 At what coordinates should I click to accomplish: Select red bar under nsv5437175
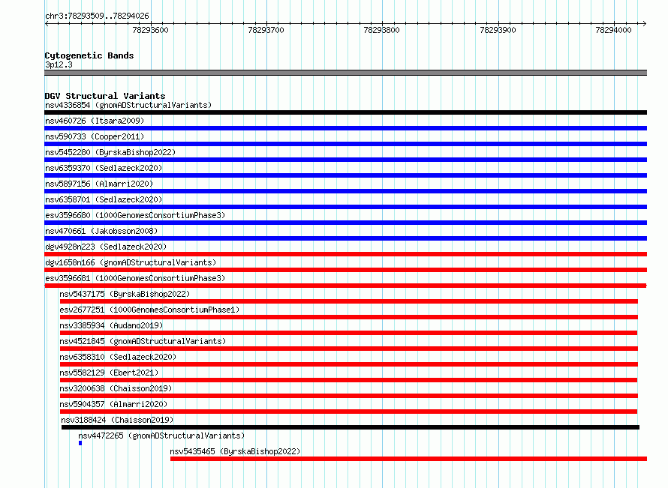(x=349, y=301)
